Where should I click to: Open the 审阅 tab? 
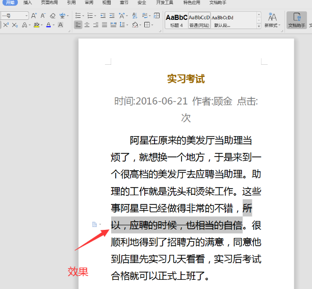coord(89,3)
